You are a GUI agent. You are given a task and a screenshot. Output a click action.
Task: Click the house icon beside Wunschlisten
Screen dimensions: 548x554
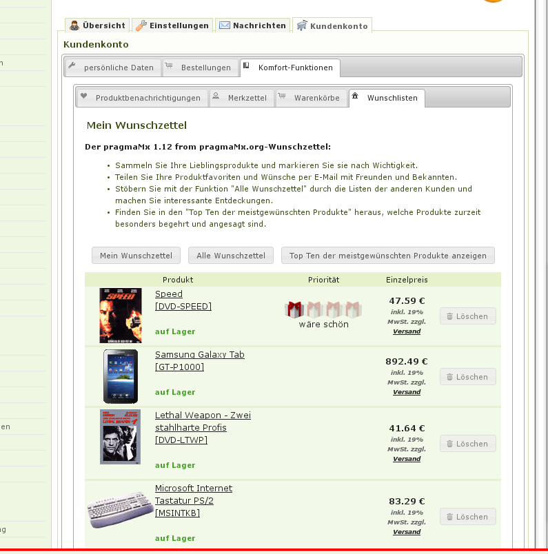355,97
